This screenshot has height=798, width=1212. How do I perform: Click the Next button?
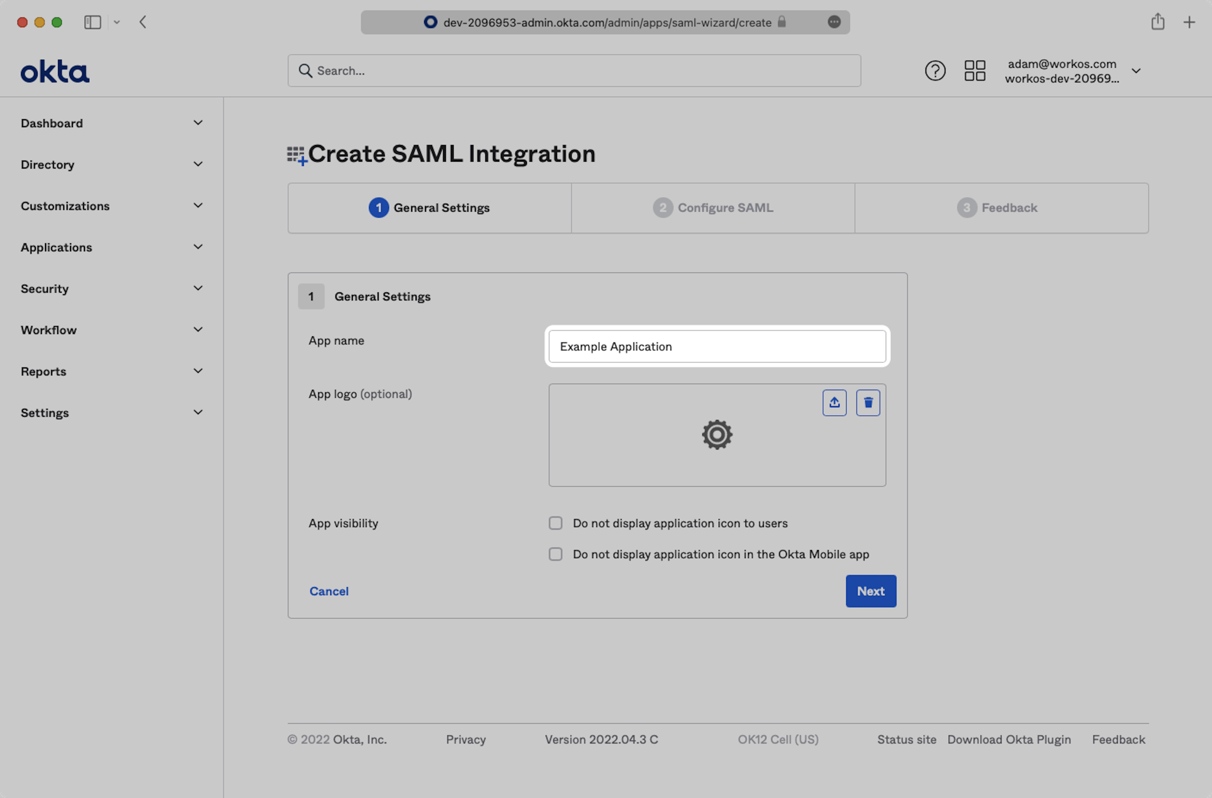870,591
